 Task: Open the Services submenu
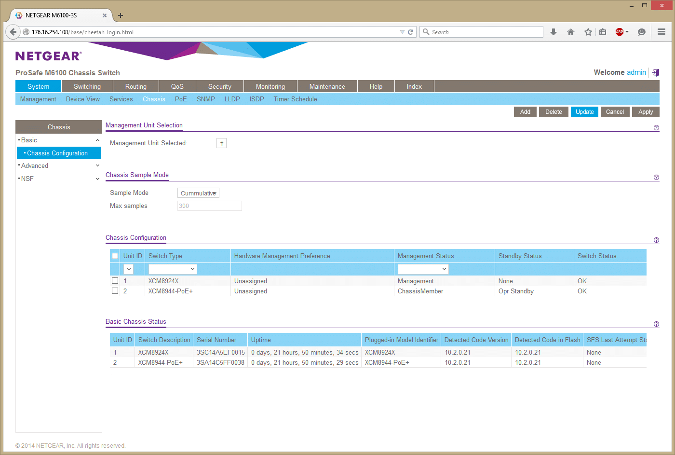point(121,99)
